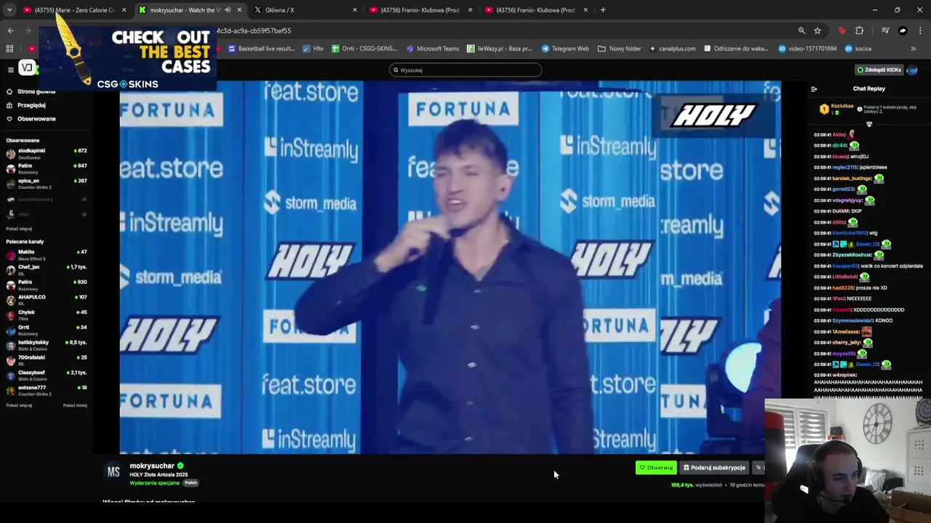Go back in browser history

click(x=10, y=31)
